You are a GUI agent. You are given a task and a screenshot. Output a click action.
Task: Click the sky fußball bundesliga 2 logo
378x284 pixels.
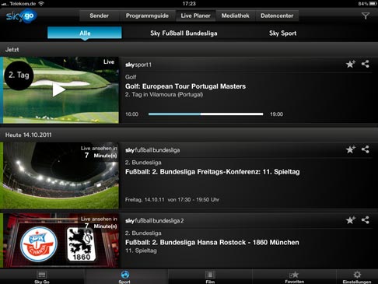coord(155,221)
